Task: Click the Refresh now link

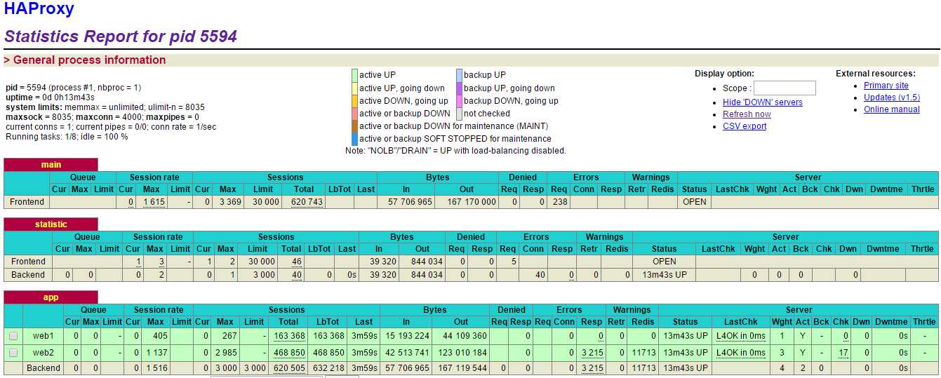Action: [747, 114]
